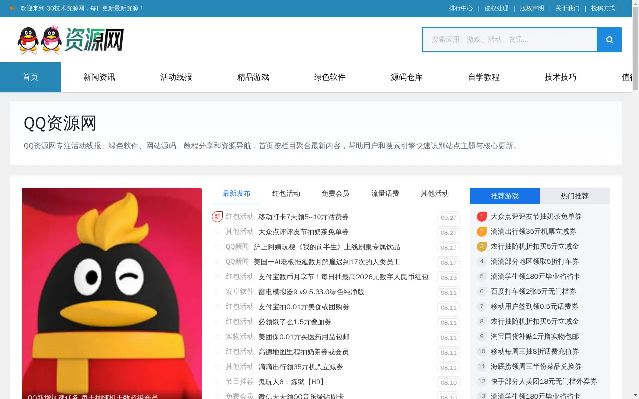
Task: Open 源码仓库 navigation item
Action: pyautogui.click(x=407, y=77)
